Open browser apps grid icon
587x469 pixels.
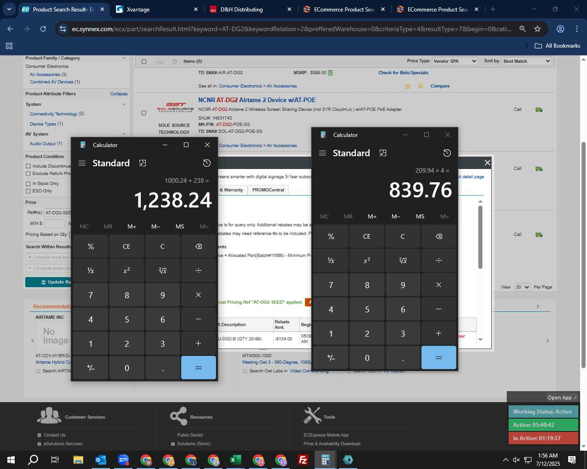click(x=9, y=46)
